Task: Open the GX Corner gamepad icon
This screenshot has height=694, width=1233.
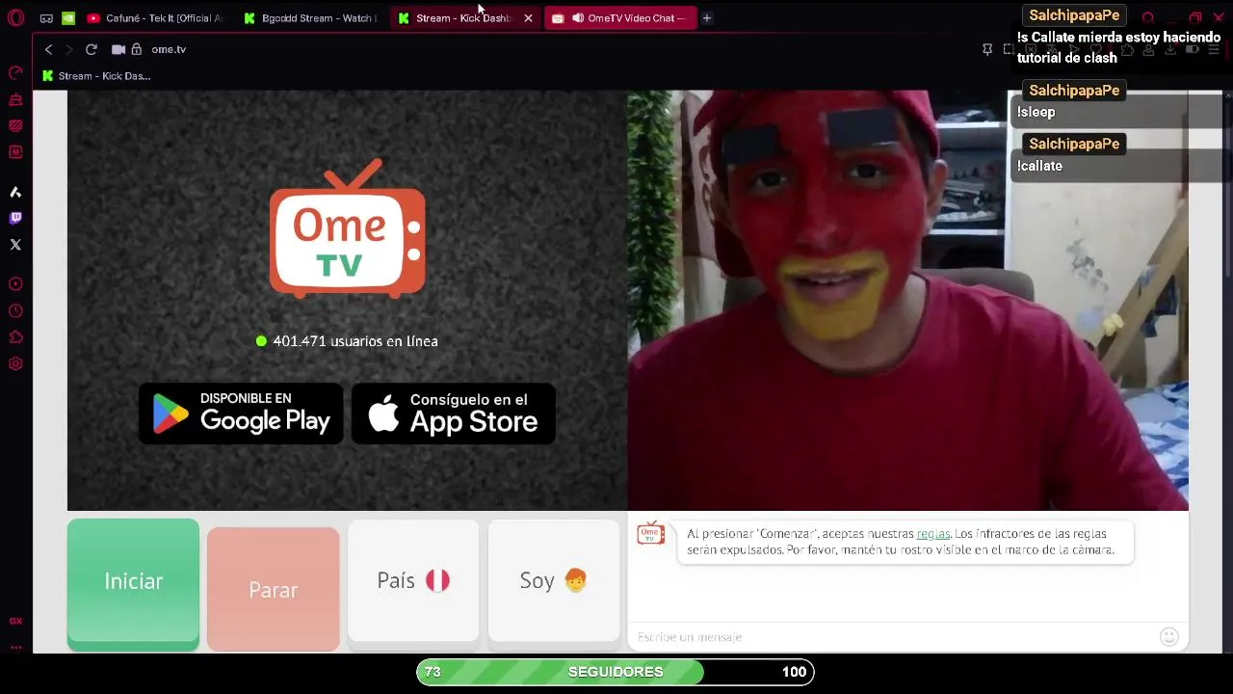Action: click(x=46, y=18)
